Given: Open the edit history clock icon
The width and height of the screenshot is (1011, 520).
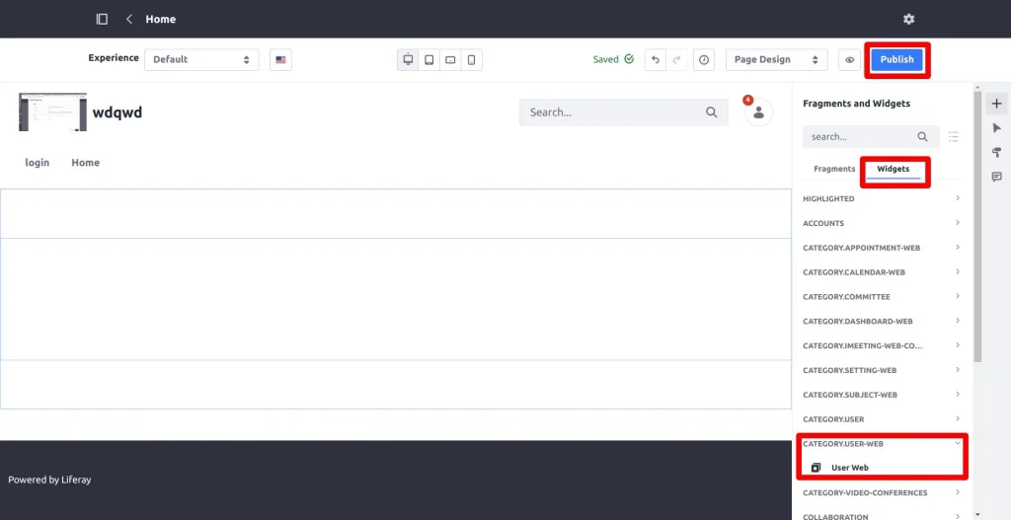Looking at the screenshot, I should pyautogui.click(x=704, y=59).
